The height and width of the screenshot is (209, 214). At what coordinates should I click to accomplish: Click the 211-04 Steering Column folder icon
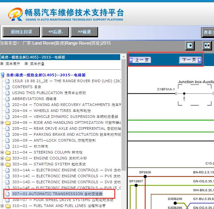click(x=8, y=153)
